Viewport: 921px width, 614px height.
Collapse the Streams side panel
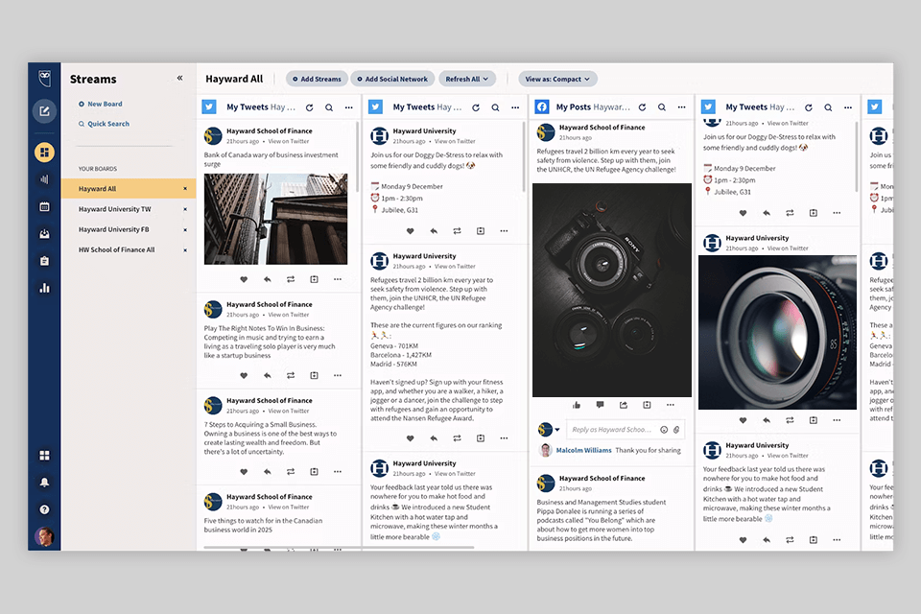coord(179,78)
